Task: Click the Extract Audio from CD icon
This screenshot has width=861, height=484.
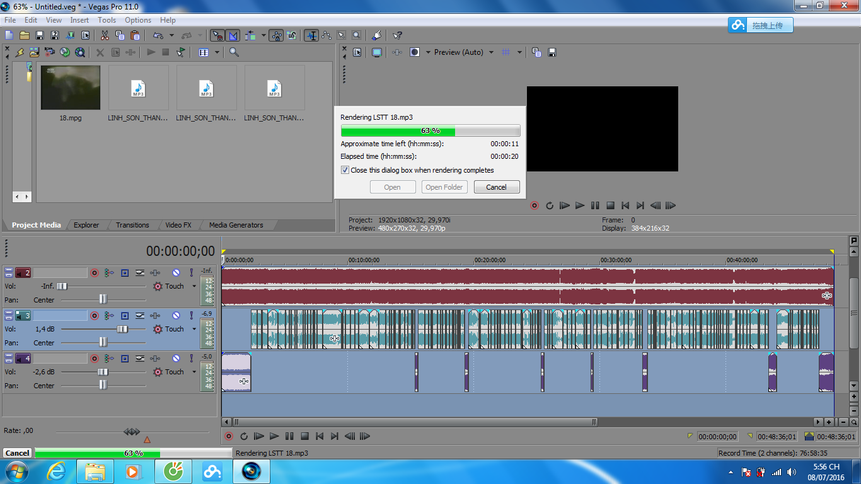Action: [65, 52]
